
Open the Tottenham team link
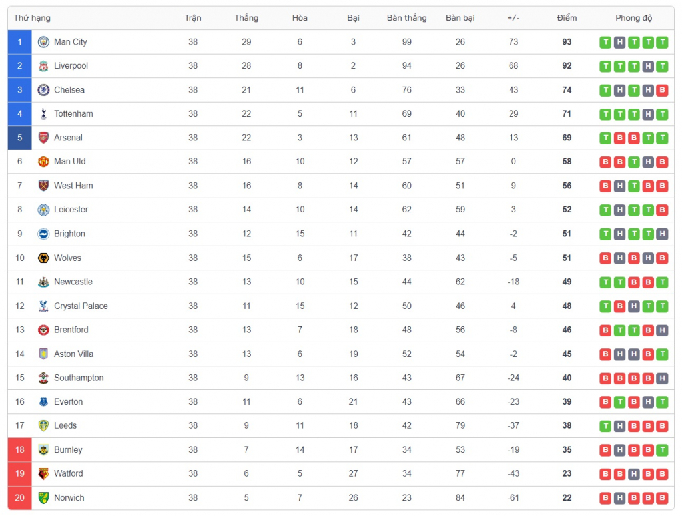pyautogui.click(x=73, y=113)
